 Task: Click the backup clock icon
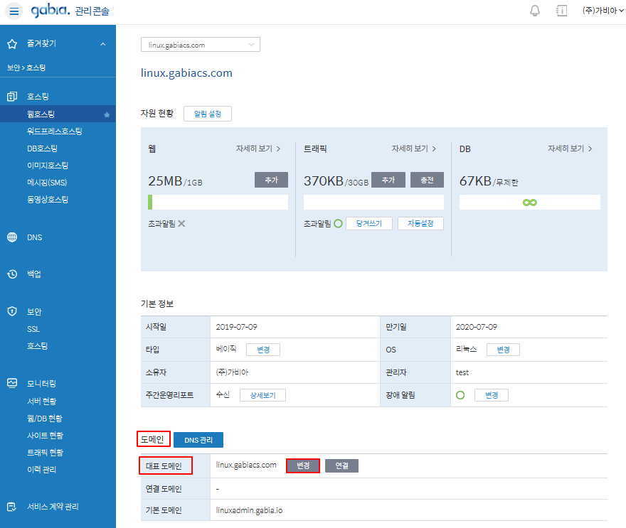tap(12, 274)
